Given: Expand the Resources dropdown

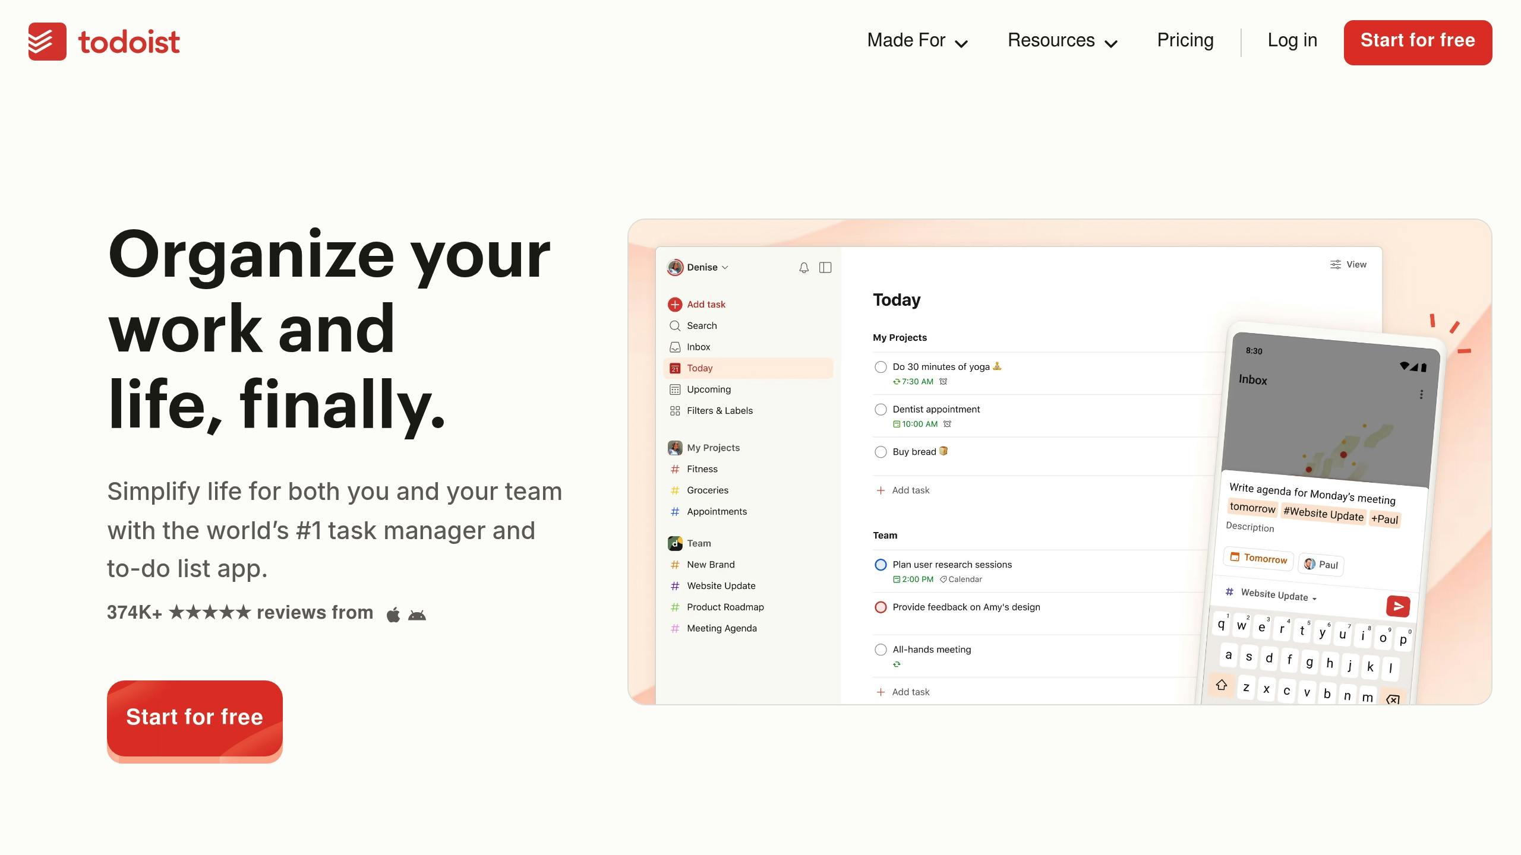Looking at the screenshot, I should point(1062,41).
